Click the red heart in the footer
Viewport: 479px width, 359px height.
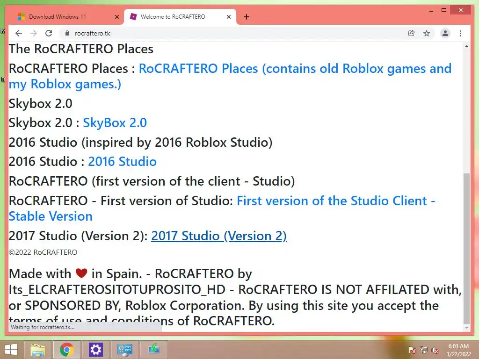(x=81, y=273)
